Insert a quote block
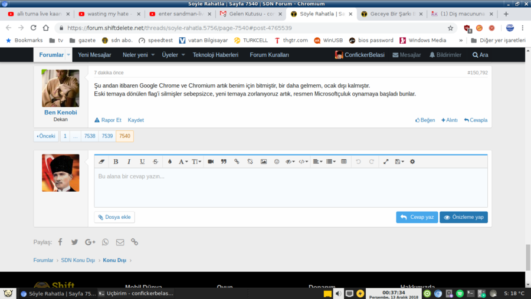531x299 pixels. (224, 162)
